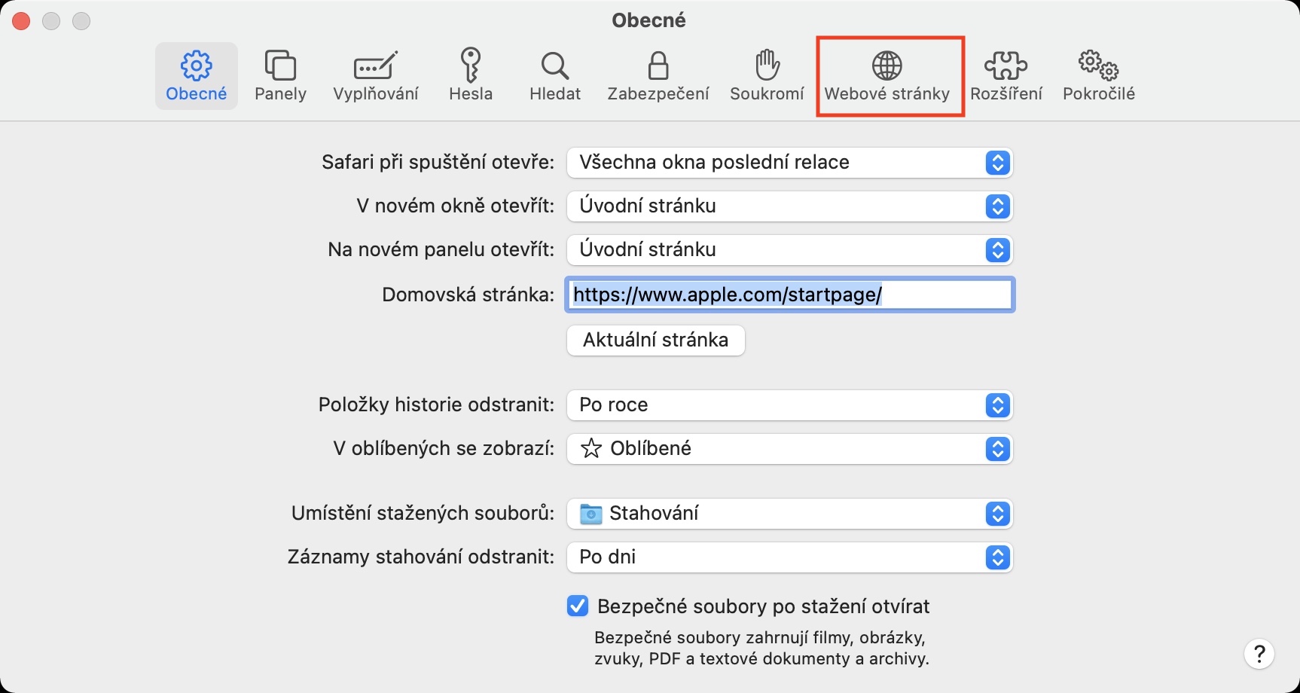The height and width of the screenshot is (693, 1300).
Task: Click the Aktuální stránka button
Action: pos(655,340)
